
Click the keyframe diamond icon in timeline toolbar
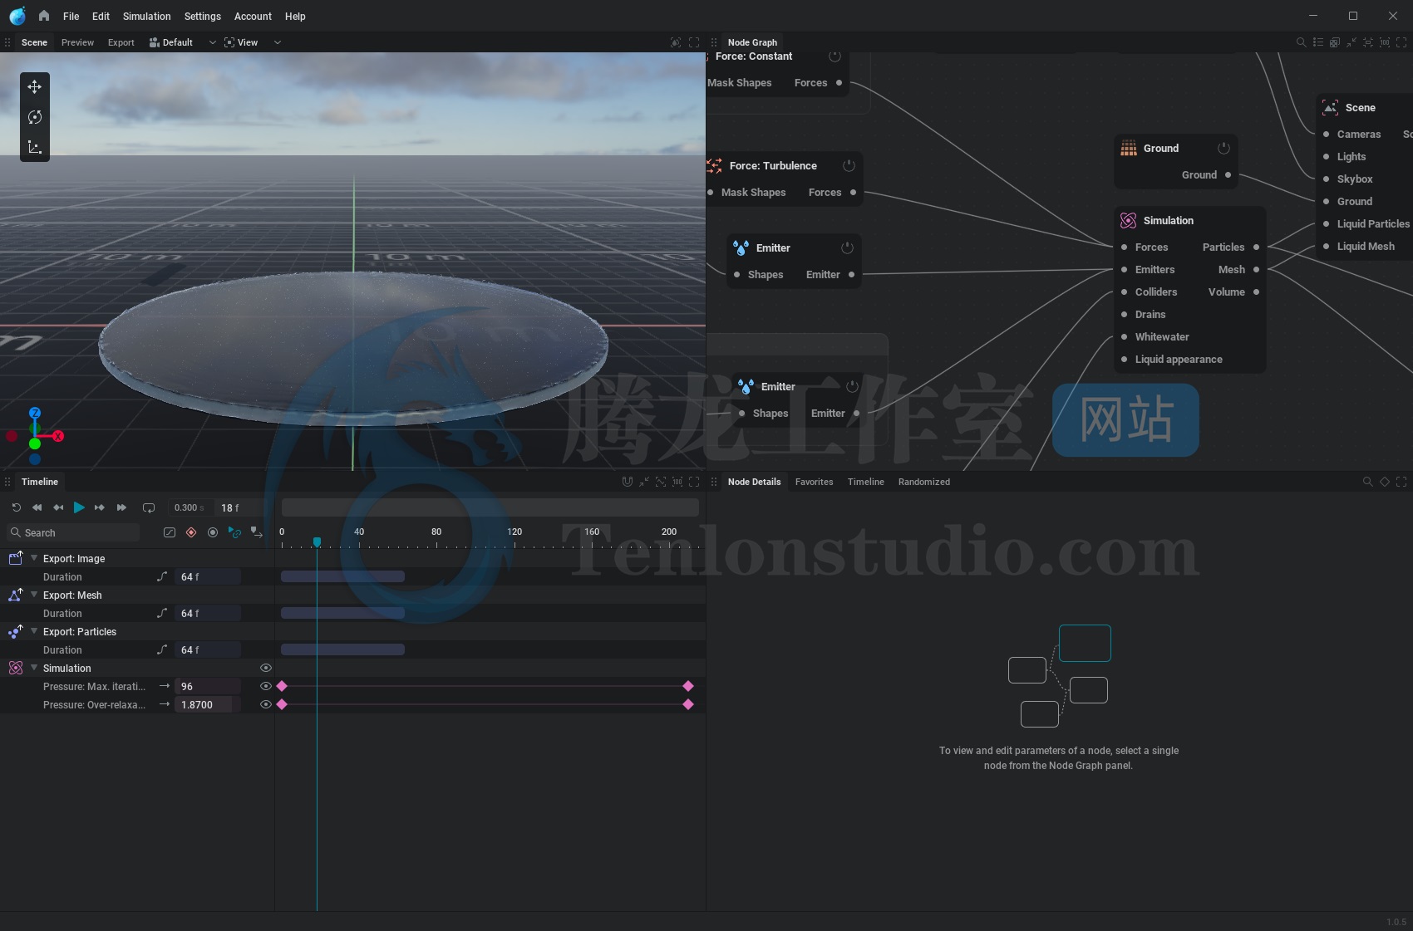pos(191,532)
